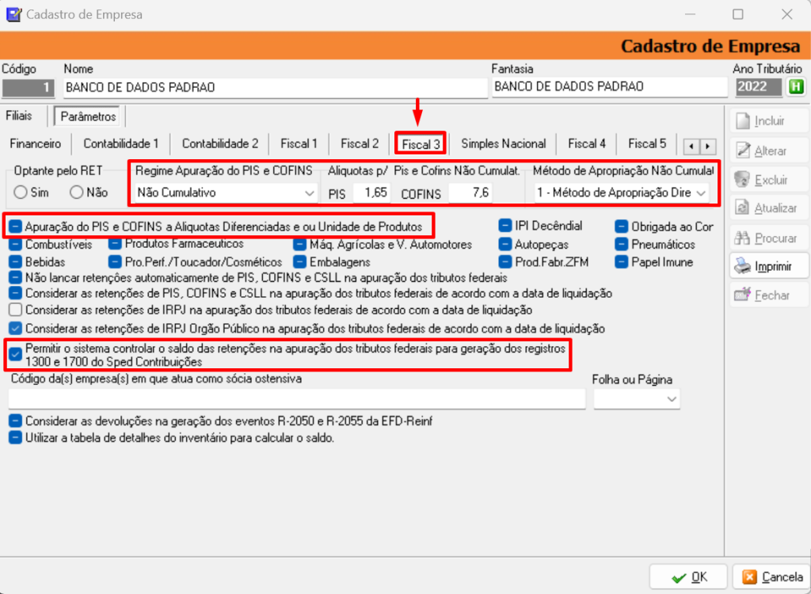This screenshot has height=594, width=811.
Task: Expand the Folha ou Página dropdown
Action: 637,399
